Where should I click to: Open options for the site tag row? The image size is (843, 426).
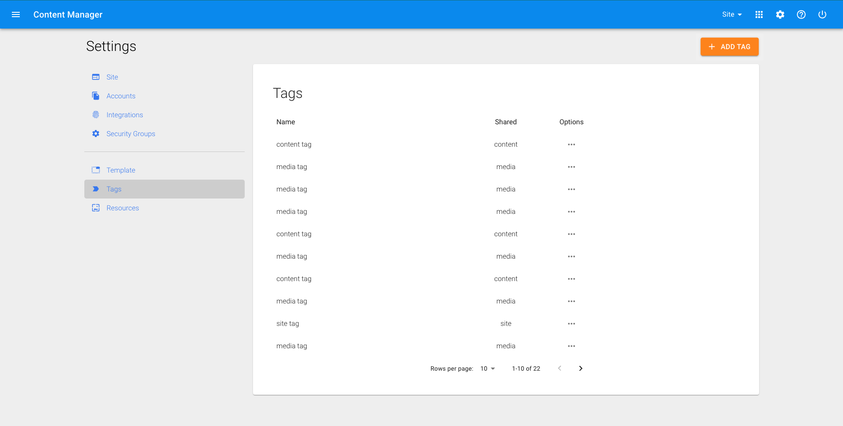pos(571,324)
